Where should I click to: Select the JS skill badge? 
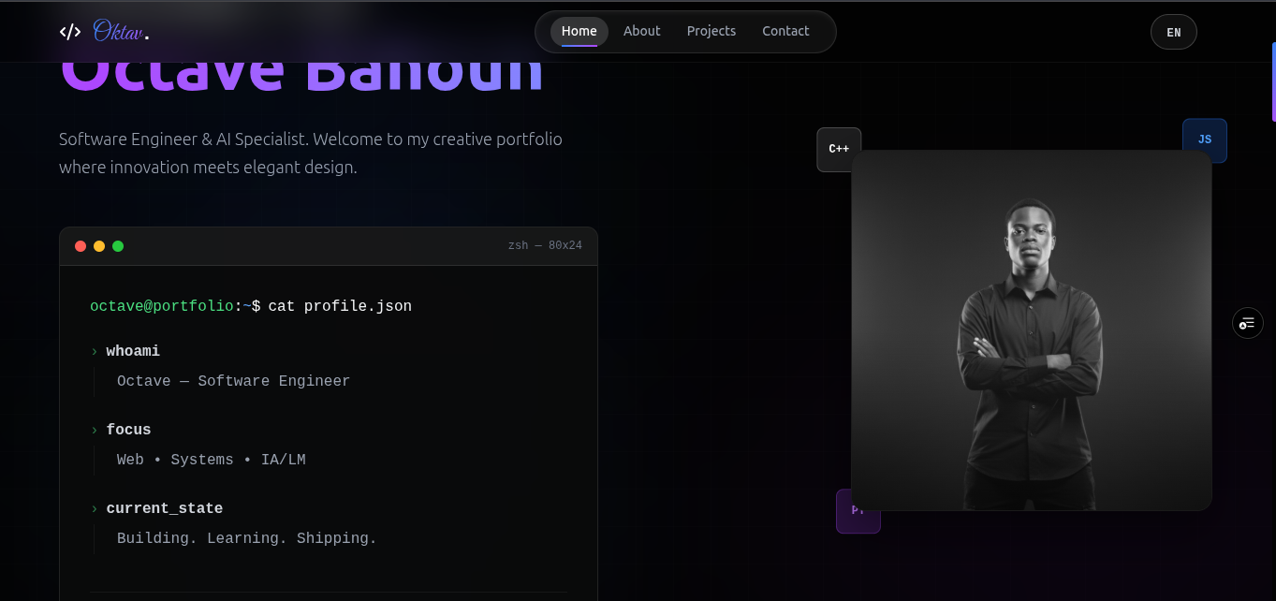click(1204, 139)
